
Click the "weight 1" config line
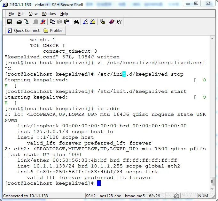click(43, 40)
